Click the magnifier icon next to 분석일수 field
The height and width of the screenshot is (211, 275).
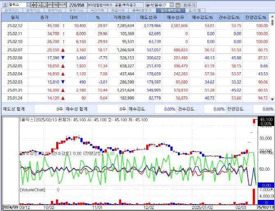[x=178, y=5]
